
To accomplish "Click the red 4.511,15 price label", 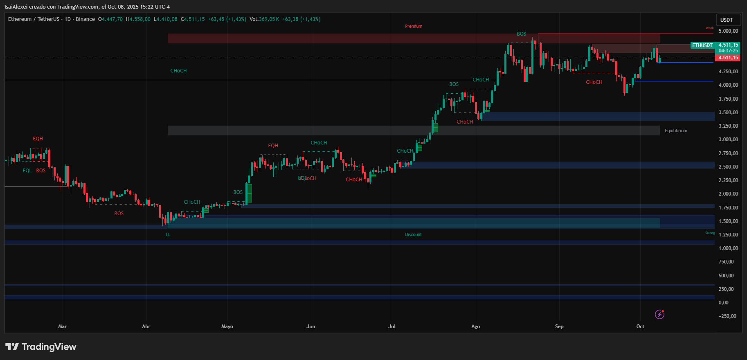I will tap(728, 58).
